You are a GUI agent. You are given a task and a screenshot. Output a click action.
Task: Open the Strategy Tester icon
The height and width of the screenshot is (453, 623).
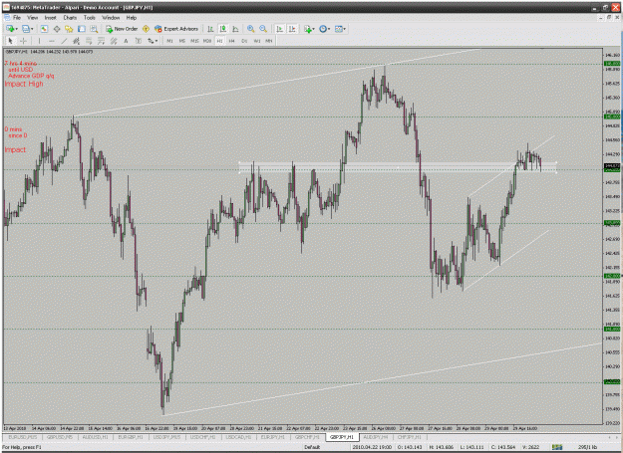tap(94, 29)
